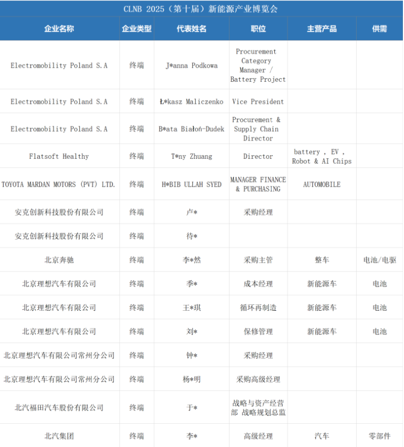Select the TOYOTA MARDAN MOTORS company cell
Viewport: 404px width, 447px height.
[59, 184]
